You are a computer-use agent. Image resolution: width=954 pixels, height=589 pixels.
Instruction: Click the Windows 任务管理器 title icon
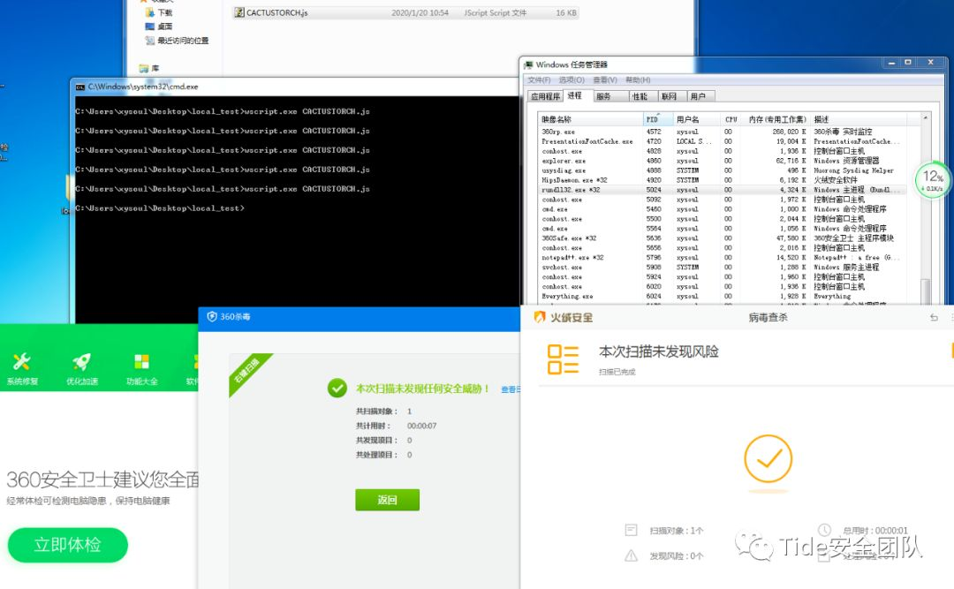[528, 64]
